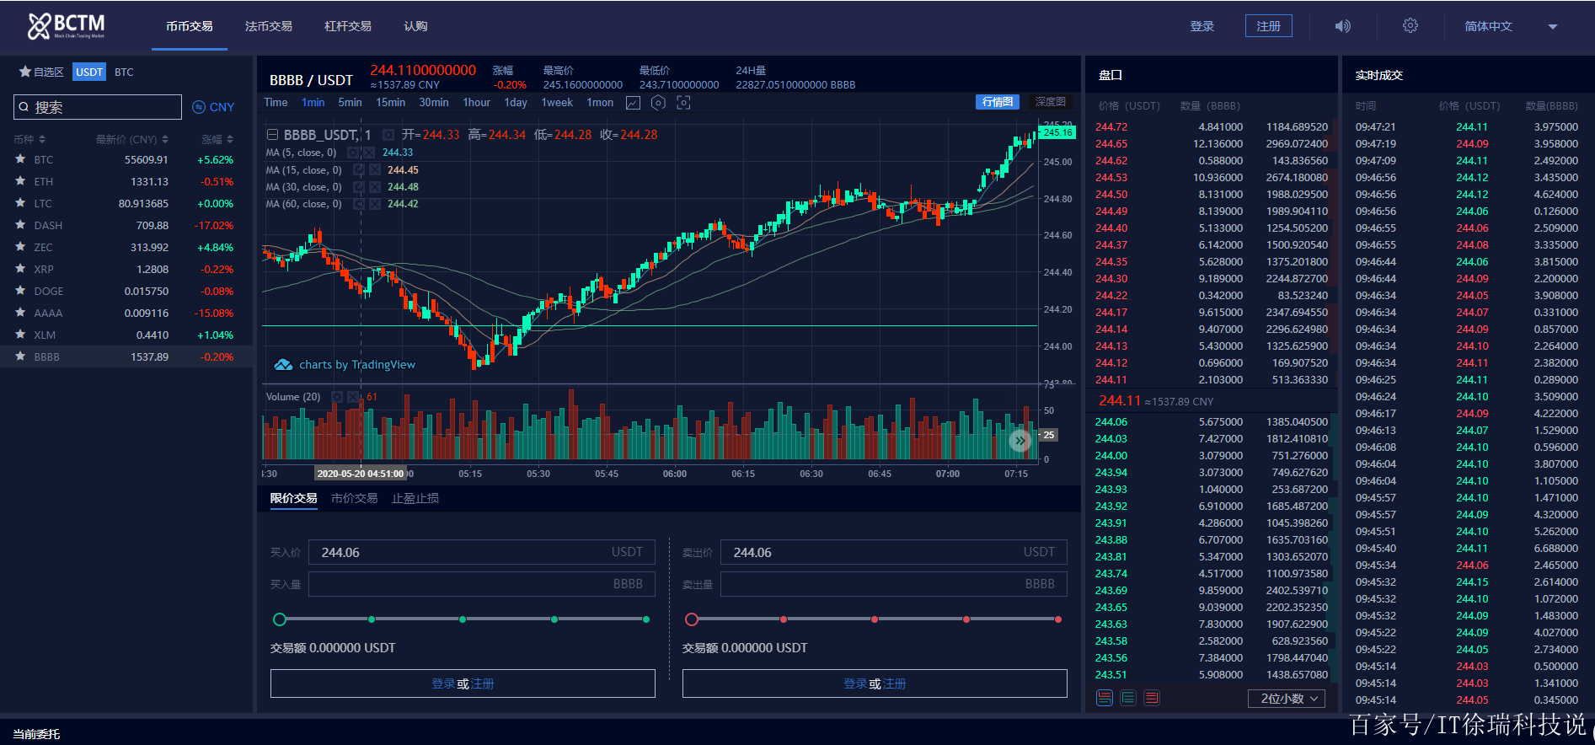Viewport: 1595px width, 745px height.
Task: Open chart settings hexagon icon
Action: (x=659, y=103)
